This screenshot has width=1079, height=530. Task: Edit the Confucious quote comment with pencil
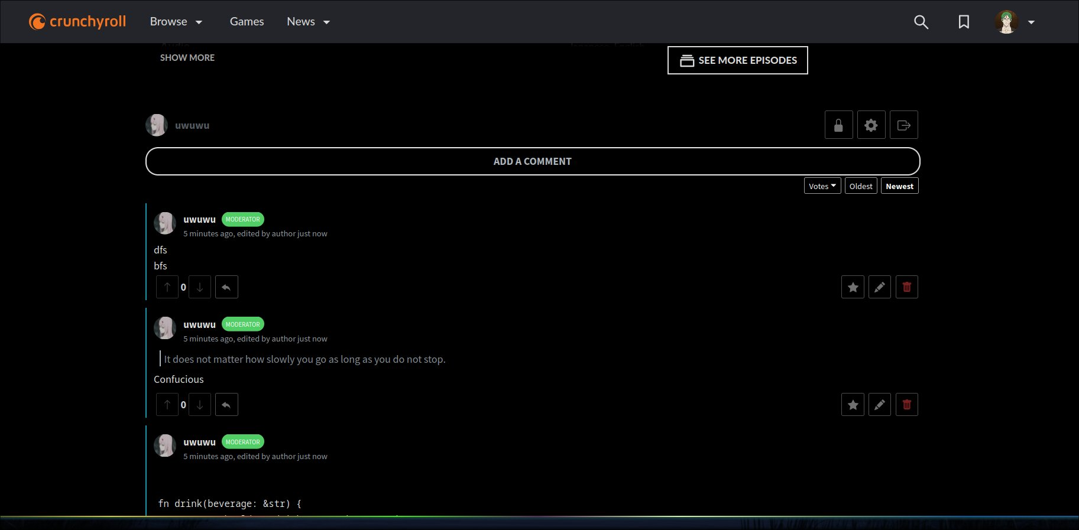coord(880,405)
